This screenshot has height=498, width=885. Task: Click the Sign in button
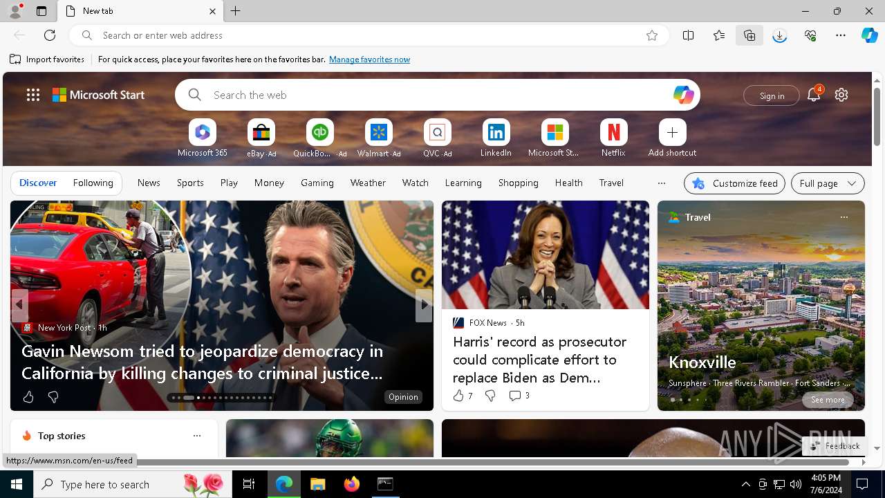point(772,95)
